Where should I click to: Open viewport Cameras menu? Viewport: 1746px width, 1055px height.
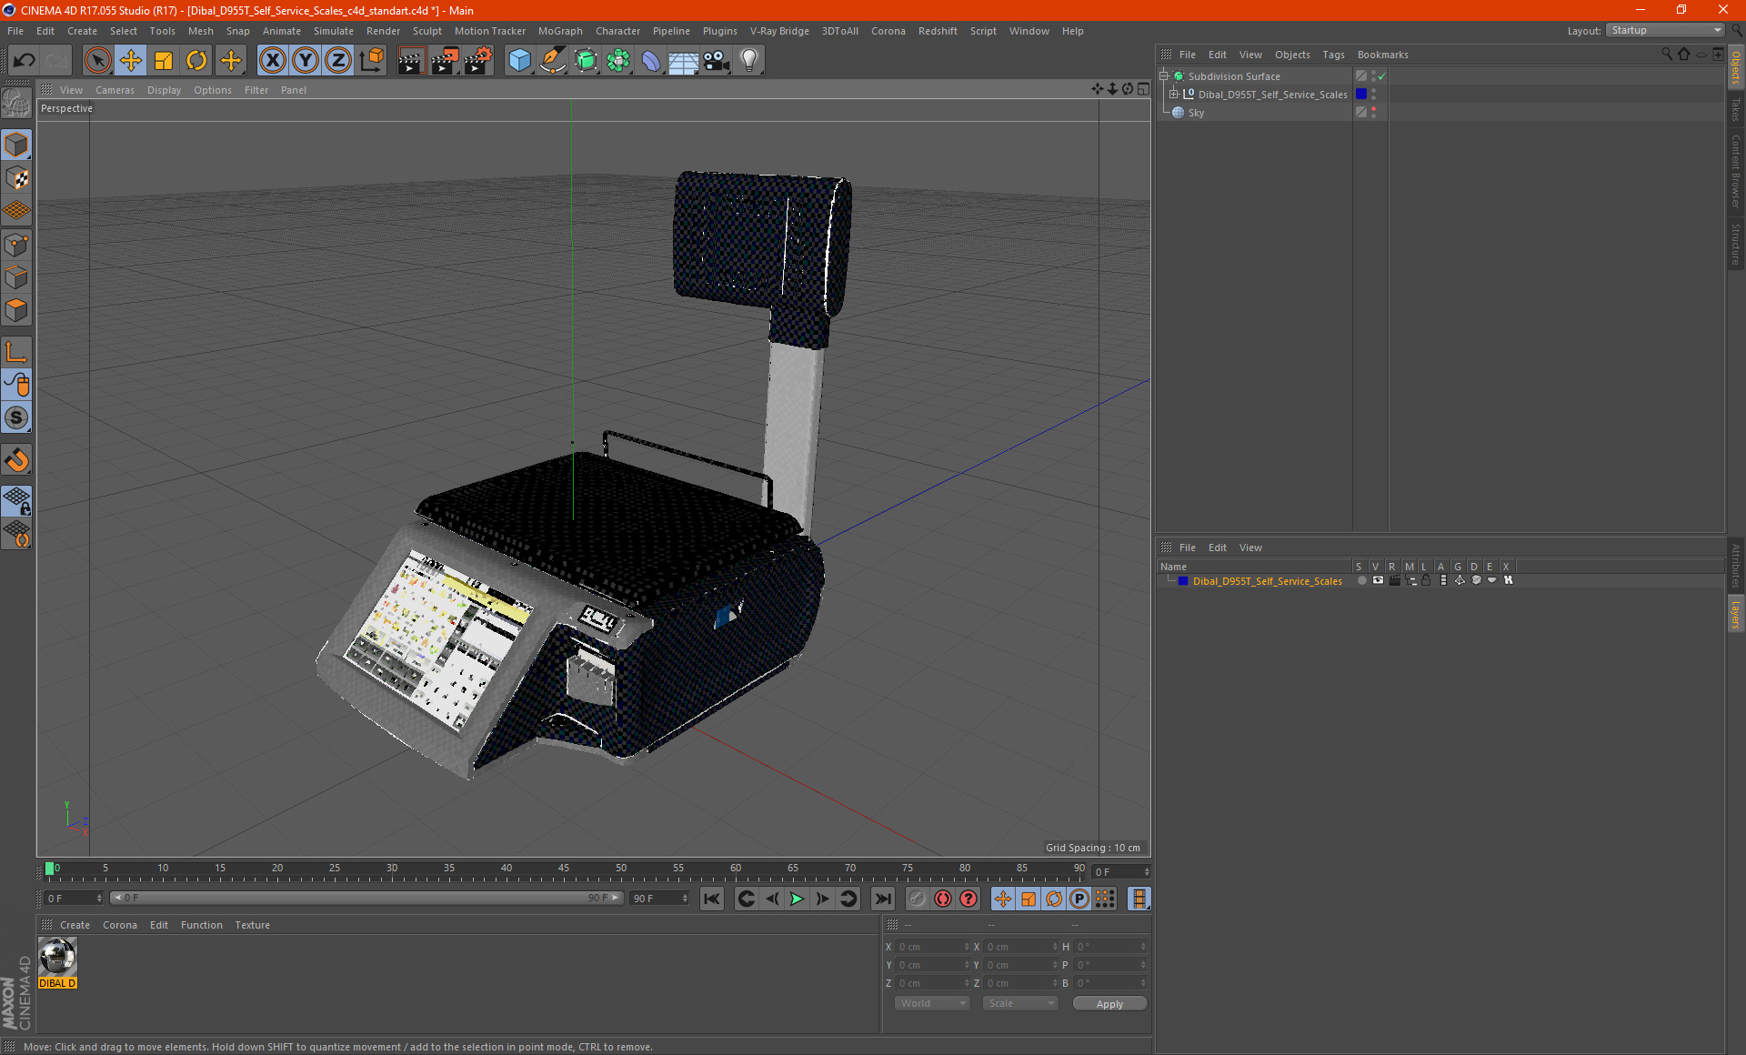[x=115, y=90]
